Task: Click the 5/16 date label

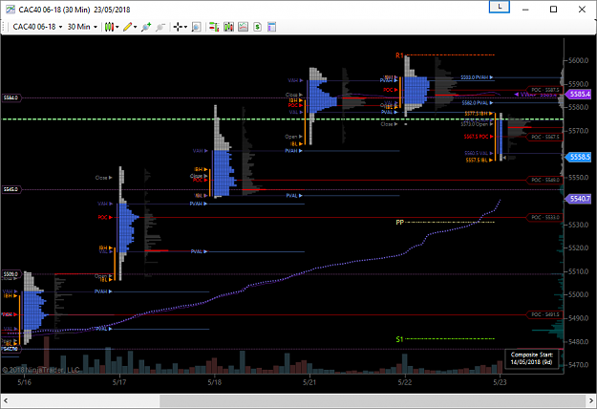Action: (24, 382)
